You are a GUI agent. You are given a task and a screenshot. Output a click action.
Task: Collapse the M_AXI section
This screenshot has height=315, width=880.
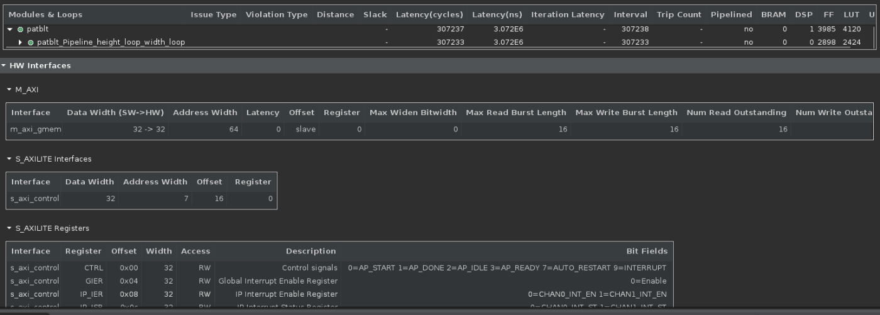(x=9, y=90)
